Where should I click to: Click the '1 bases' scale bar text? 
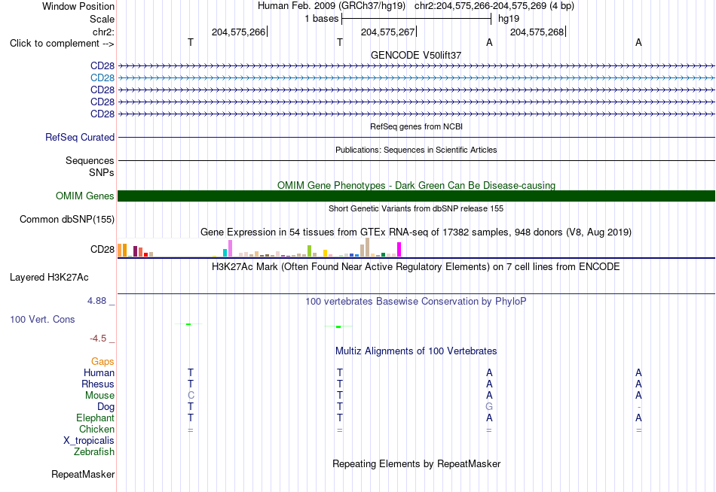322,19
